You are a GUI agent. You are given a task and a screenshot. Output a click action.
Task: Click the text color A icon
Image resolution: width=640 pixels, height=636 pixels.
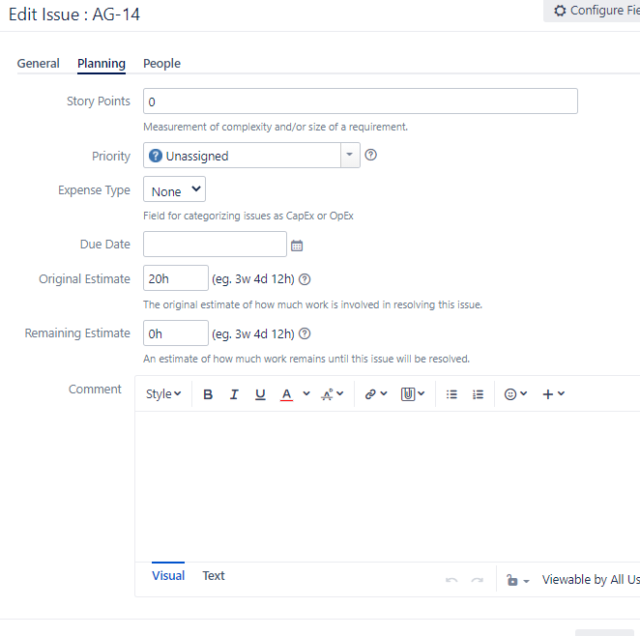pyautogui.click(x=286, y=394)
